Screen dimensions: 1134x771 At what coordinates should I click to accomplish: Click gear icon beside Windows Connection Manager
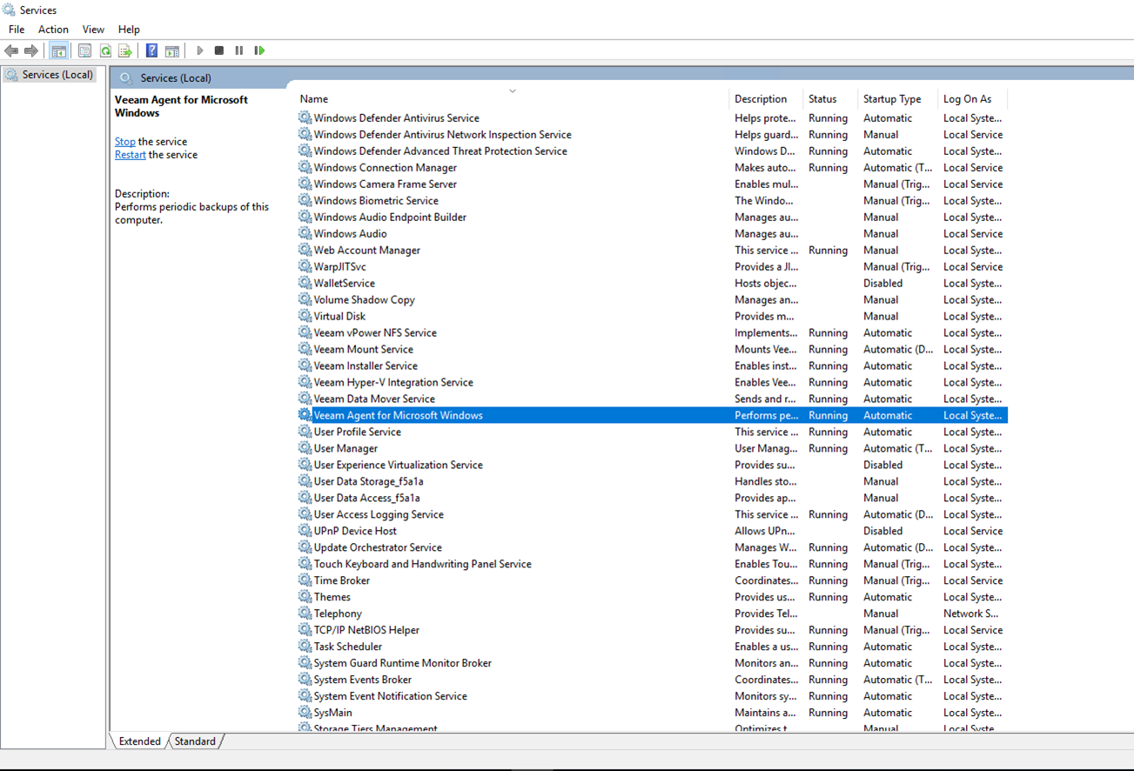click(305, 167)
